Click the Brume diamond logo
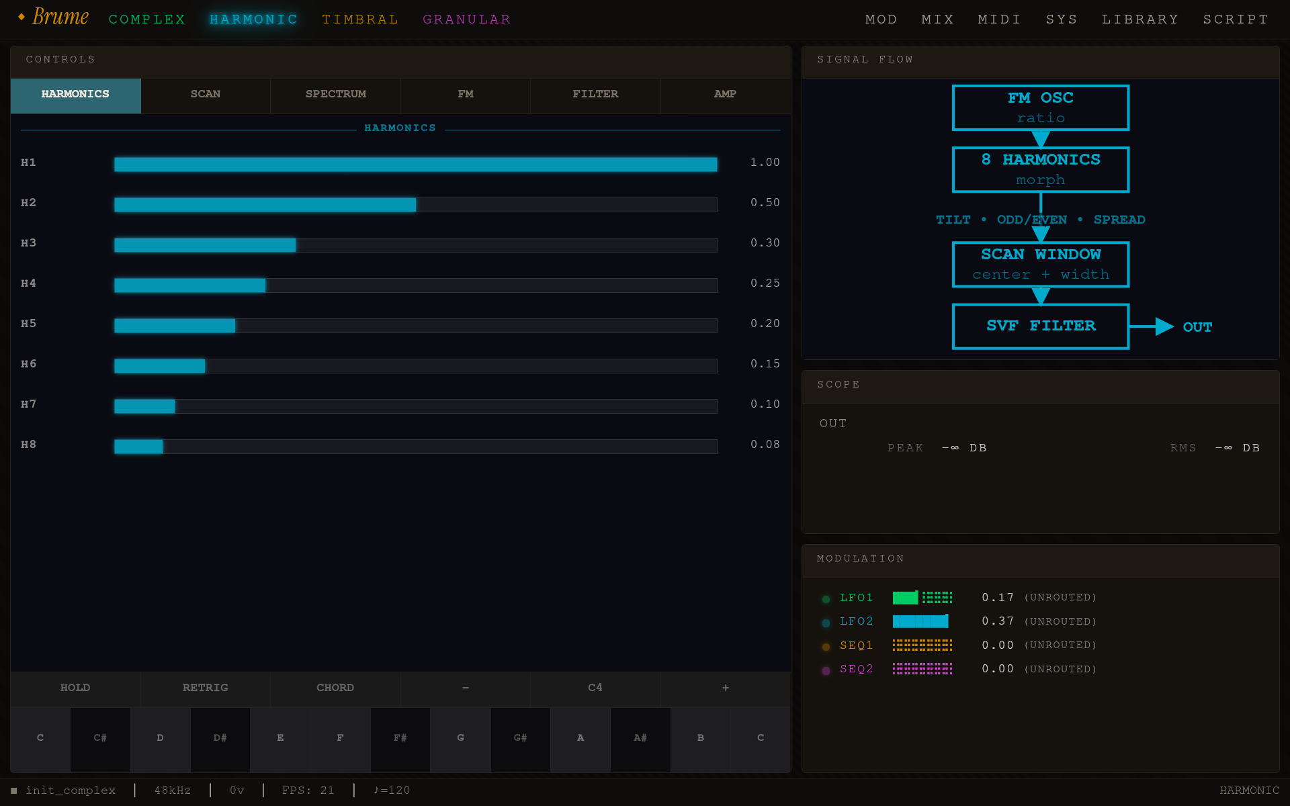This screenshot has height=806, width=1290. pos(21,16)
